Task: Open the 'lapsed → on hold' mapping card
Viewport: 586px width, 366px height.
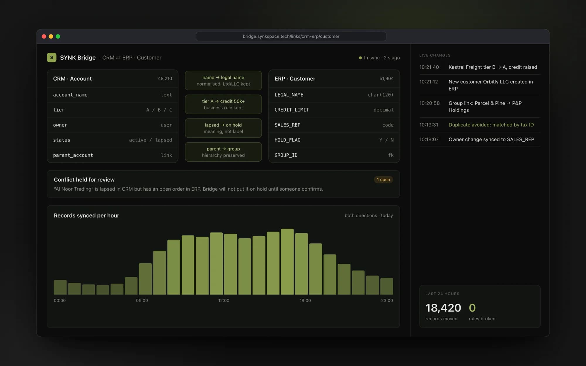Action: point(223,128)
